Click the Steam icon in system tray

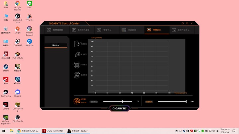184,131
